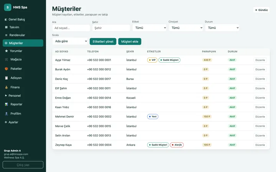
Task: Click the Bursa city cell
Action: pos(130,79)
